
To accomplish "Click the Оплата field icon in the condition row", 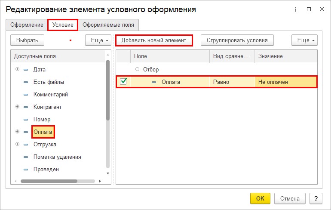I will pos(154,82).
